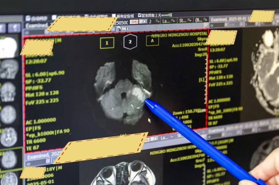Untick the 聚焦图像上无scout线 checkbox
Image resolution: width=279 pixels, height=185 pixels.
click(139, 15)
